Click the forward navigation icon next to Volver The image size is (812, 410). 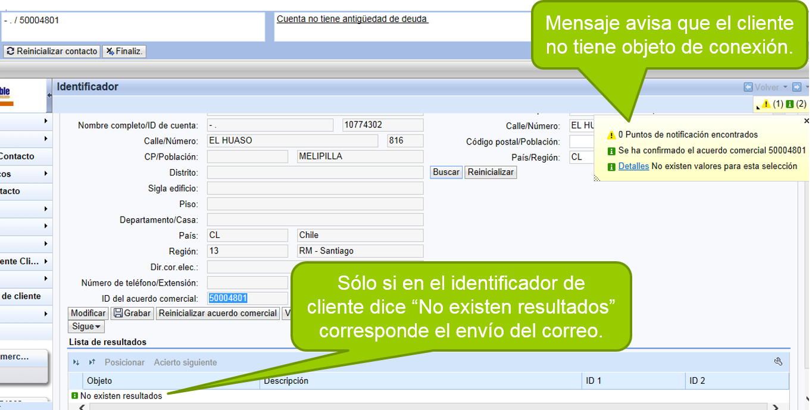coord(797,87)
